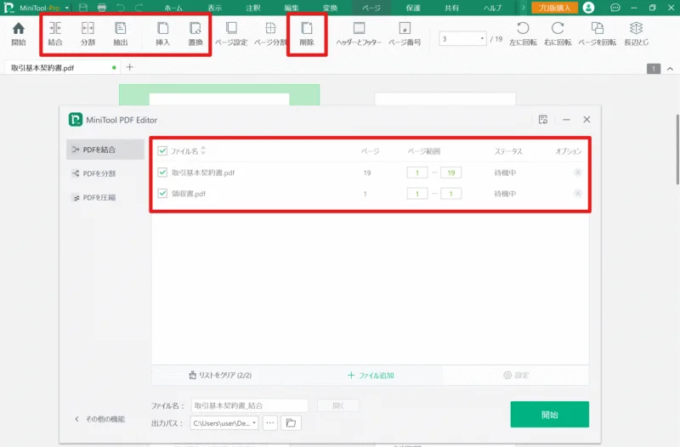Rotate left with 左に回転
Screen dimensions: 680x447
[x=523, y=34]
